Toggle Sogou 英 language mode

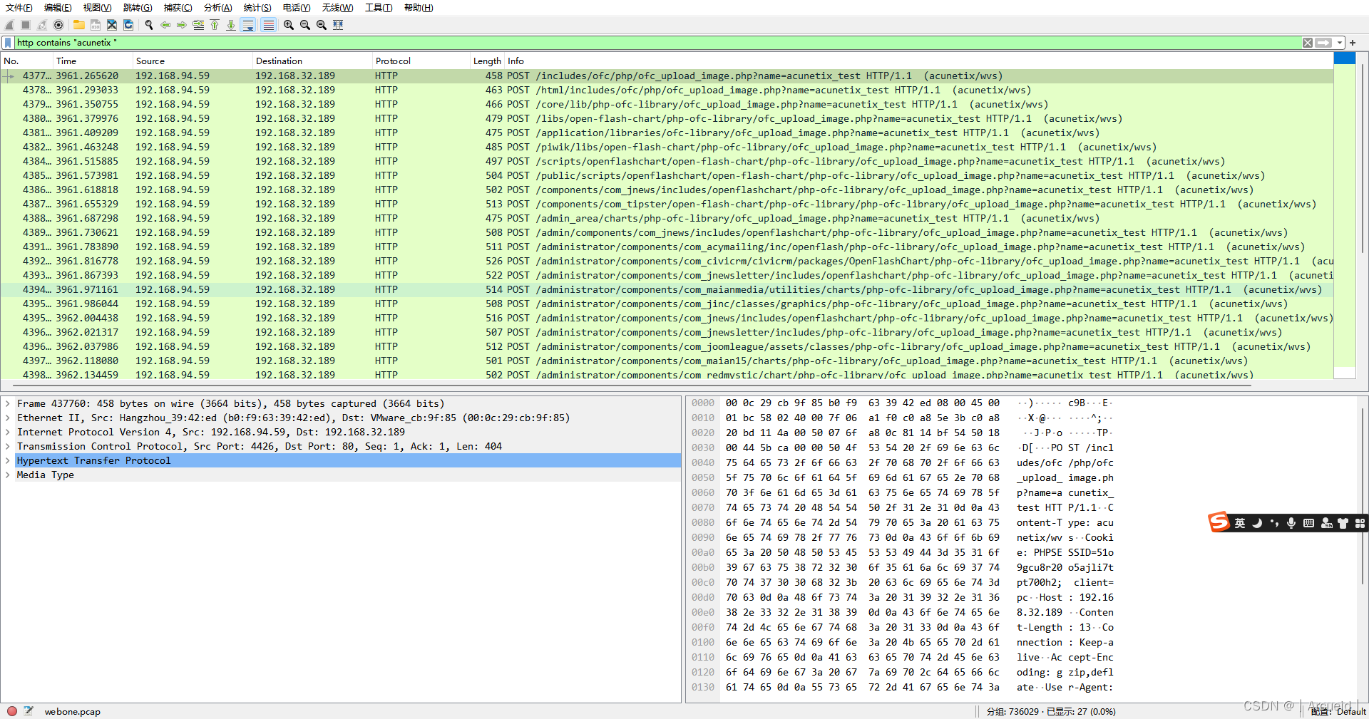point(1240,523)
